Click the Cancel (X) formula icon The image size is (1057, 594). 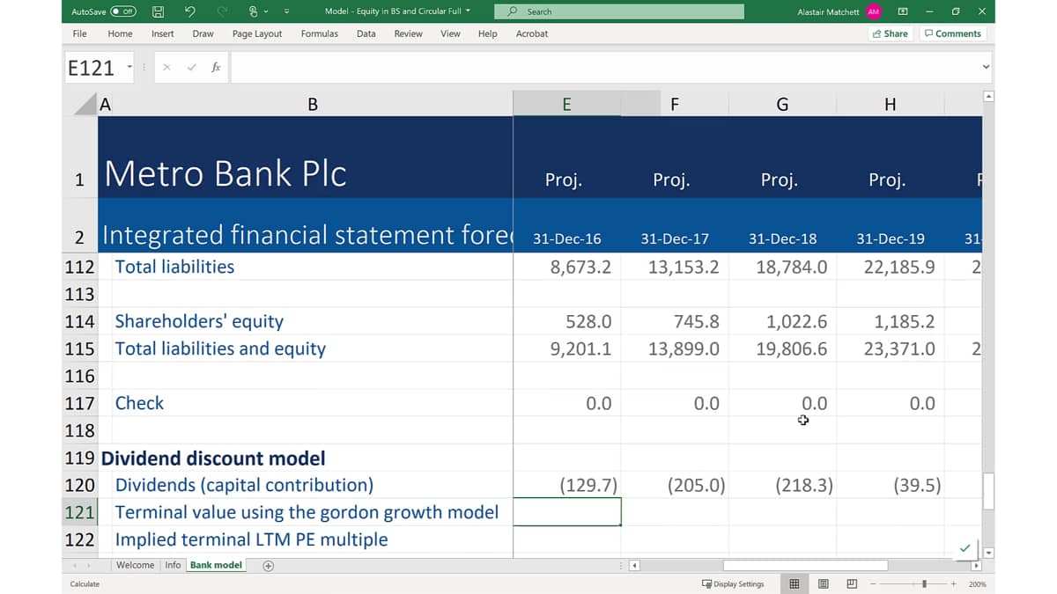pos(166,67)
